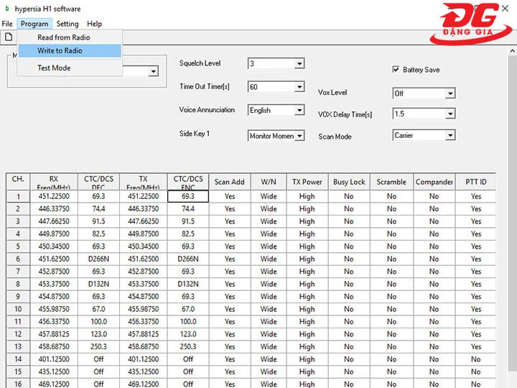This screenshot has width=517, height=388.
Task: Open the File menu
Action: pos(7,24)
